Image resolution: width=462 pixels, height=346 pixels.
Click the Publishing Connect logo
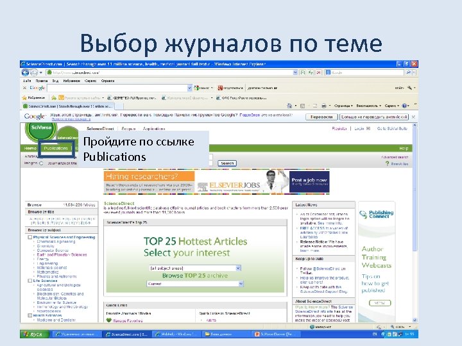click(377, 214)
